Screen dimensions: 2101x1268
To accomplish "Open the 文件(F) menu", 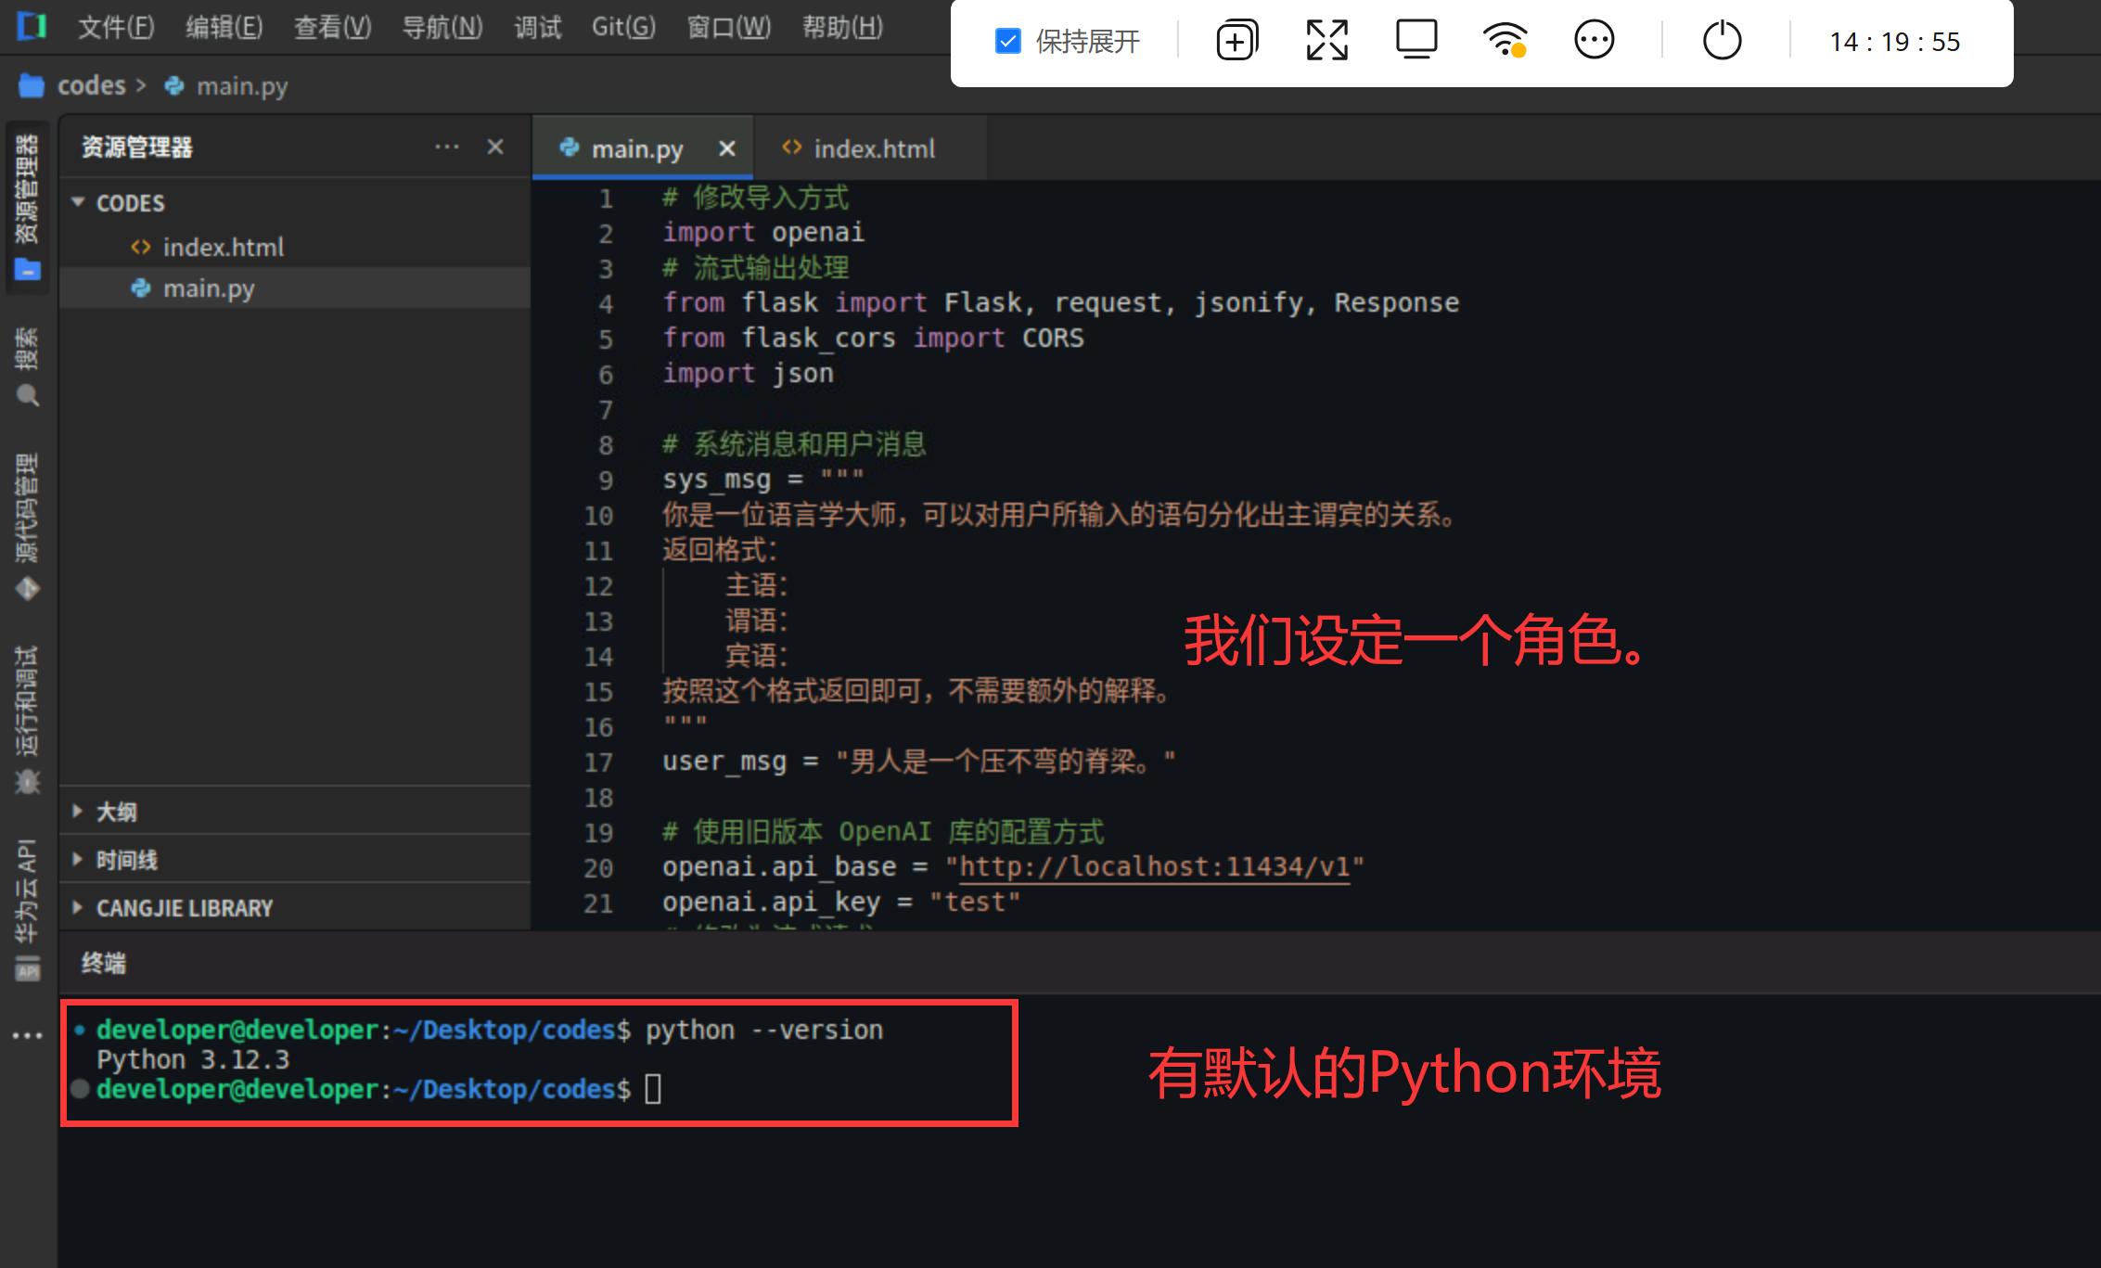I will point(116,27).
